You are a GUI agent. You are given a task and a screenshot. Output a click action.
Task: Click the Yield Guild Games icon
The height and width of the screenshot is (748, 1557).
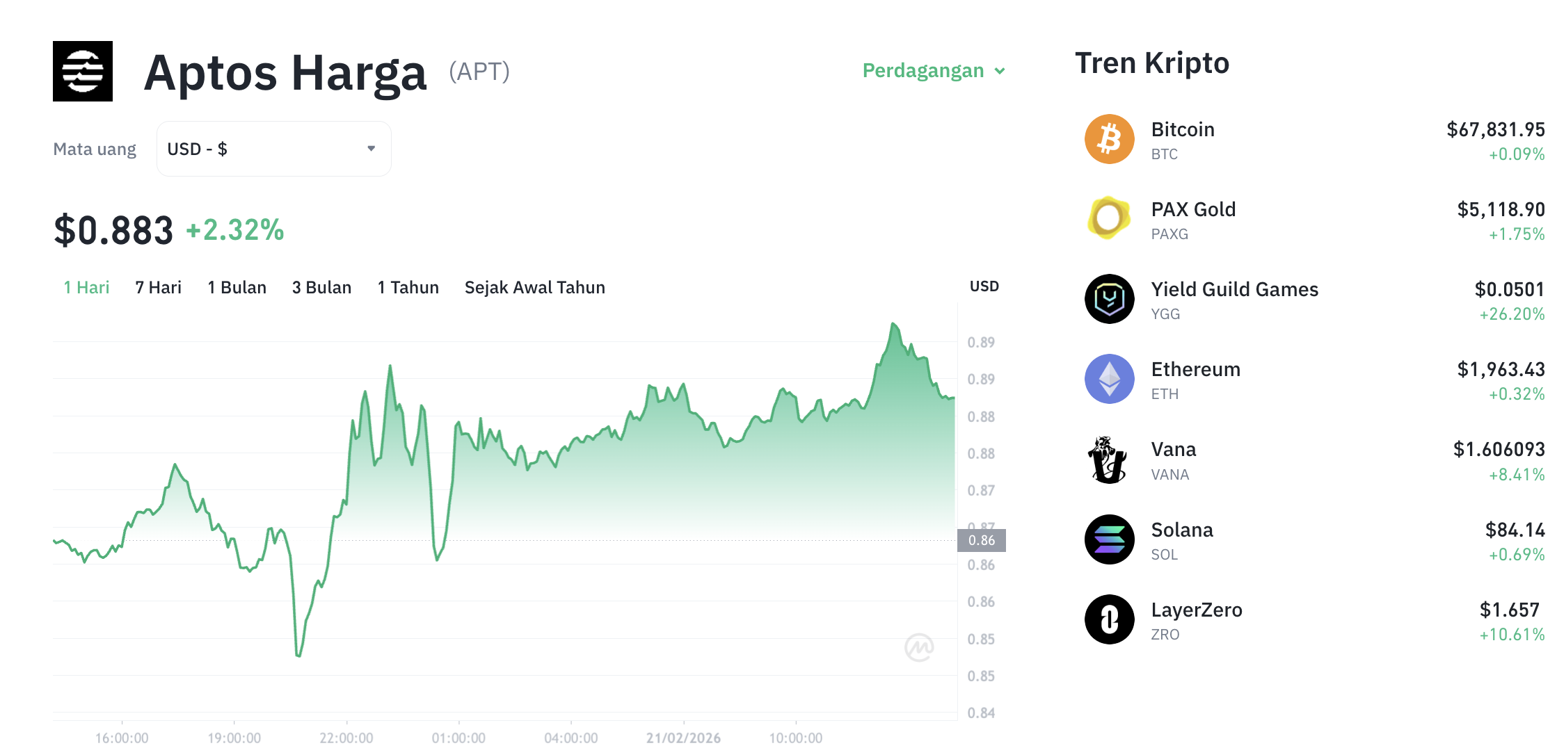tap(1109, 299)
